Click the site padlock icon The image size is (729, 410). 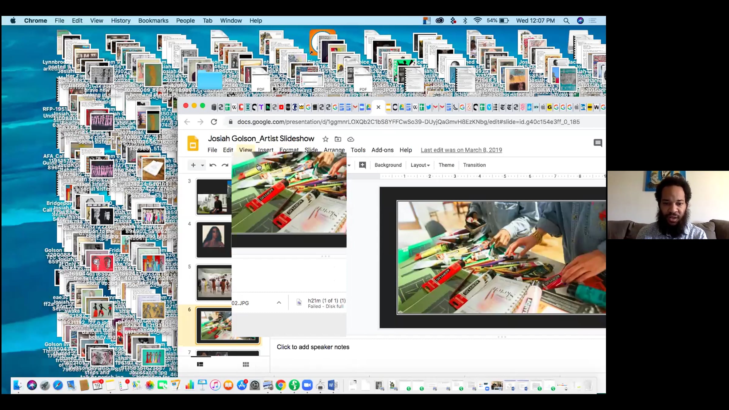click(231, 122)
